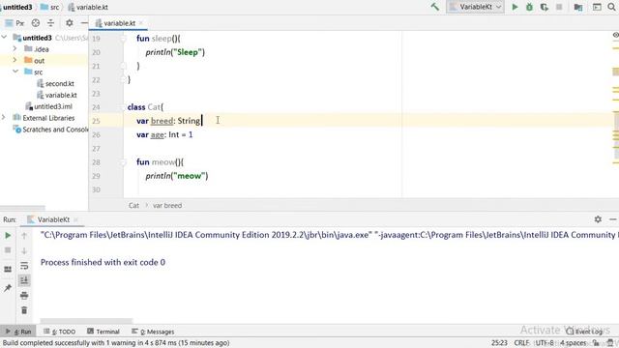Close the VariableKt run tab

pyautogui.click(x=75, y=219)
